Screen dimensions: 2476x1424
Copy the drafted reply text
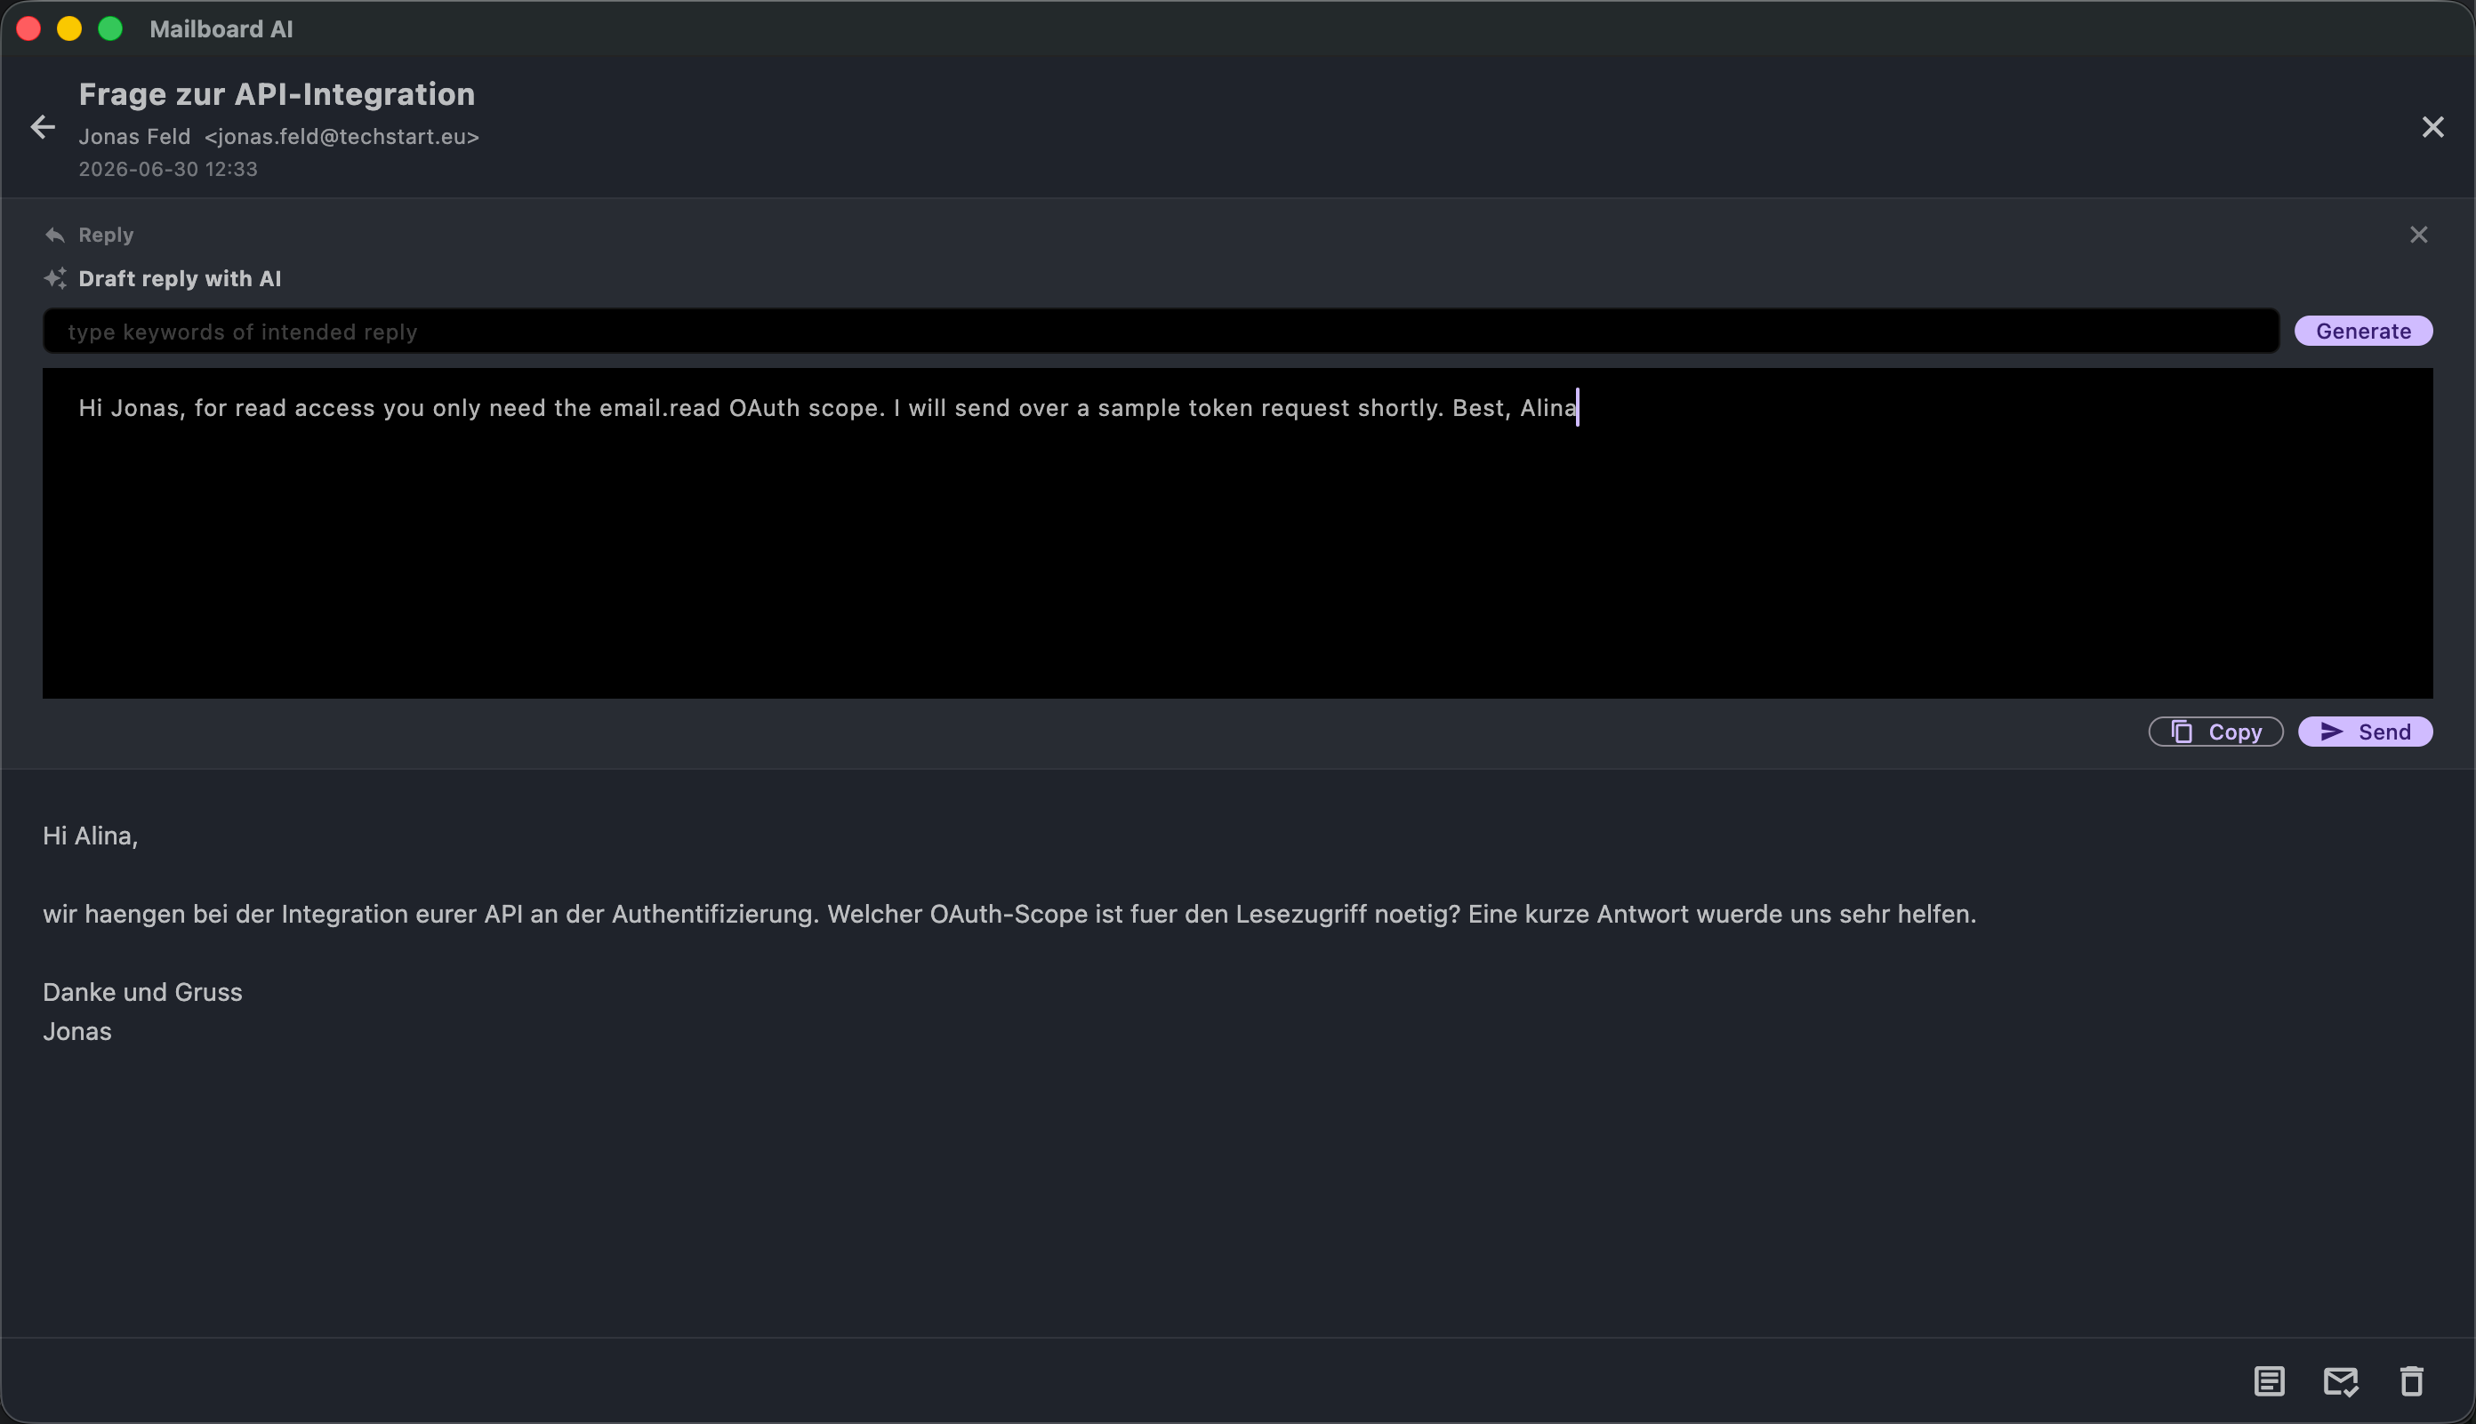point(2215,732)
